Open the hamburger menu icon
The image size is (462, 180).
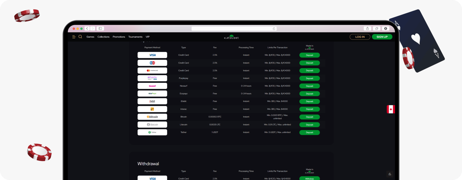click(74, 37)
